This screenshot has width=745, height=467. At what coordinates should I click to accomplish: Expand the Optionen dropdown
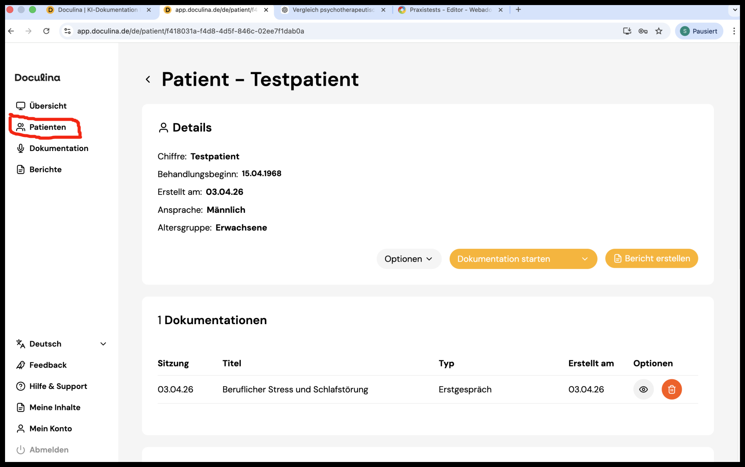point(408,259)
